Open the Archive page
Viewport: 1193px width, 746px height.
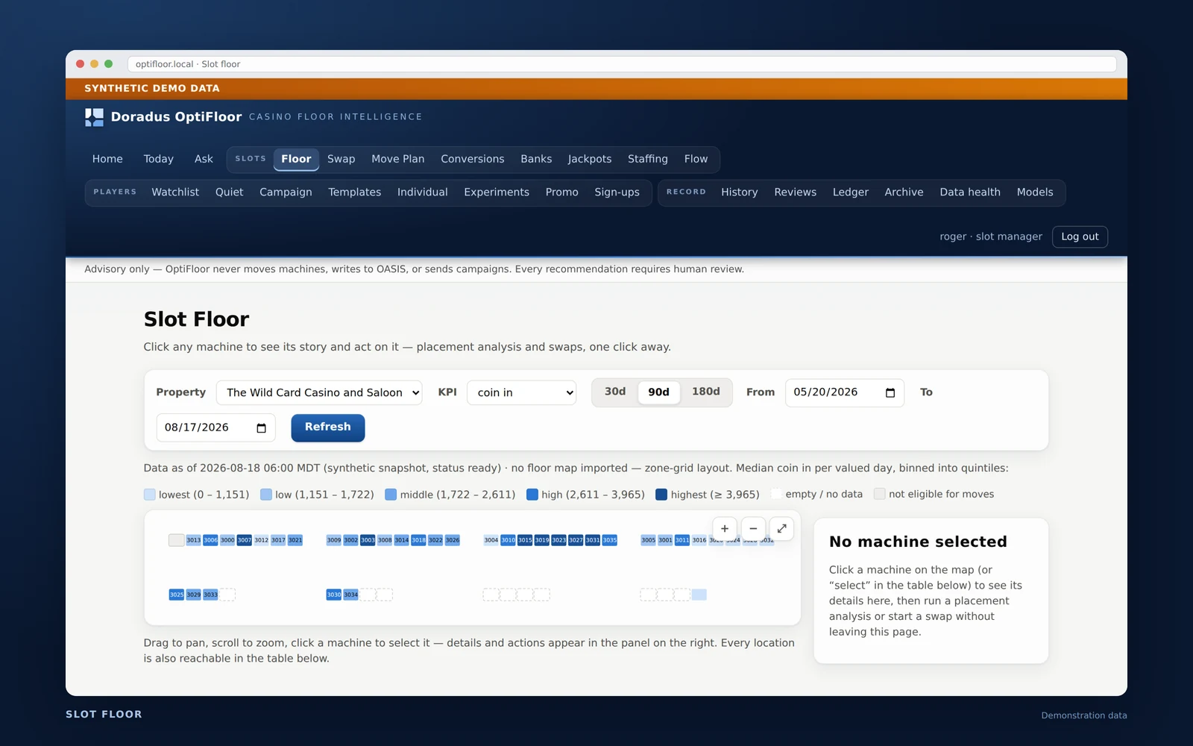[x=904, y=192]
